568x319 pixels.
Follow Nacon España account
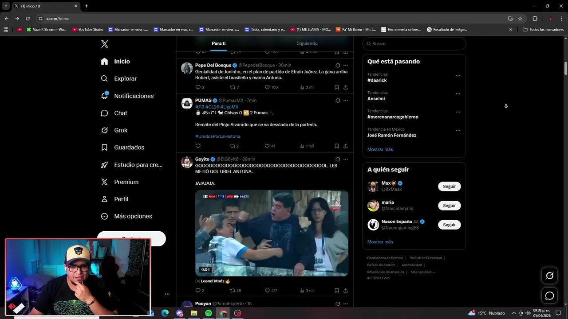click(449, 225)
